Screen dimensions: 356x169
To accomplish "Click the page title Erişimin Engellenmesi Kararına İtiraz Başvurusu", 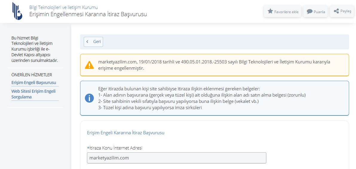I will (x=88, y=14).
